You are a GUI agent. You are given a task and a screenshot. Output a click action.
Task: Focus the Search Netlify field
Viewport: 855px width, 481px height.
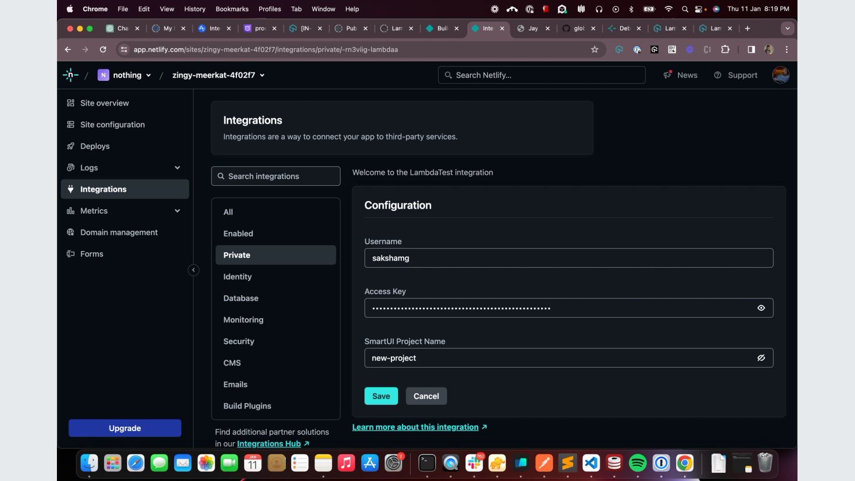pos(541,75)
